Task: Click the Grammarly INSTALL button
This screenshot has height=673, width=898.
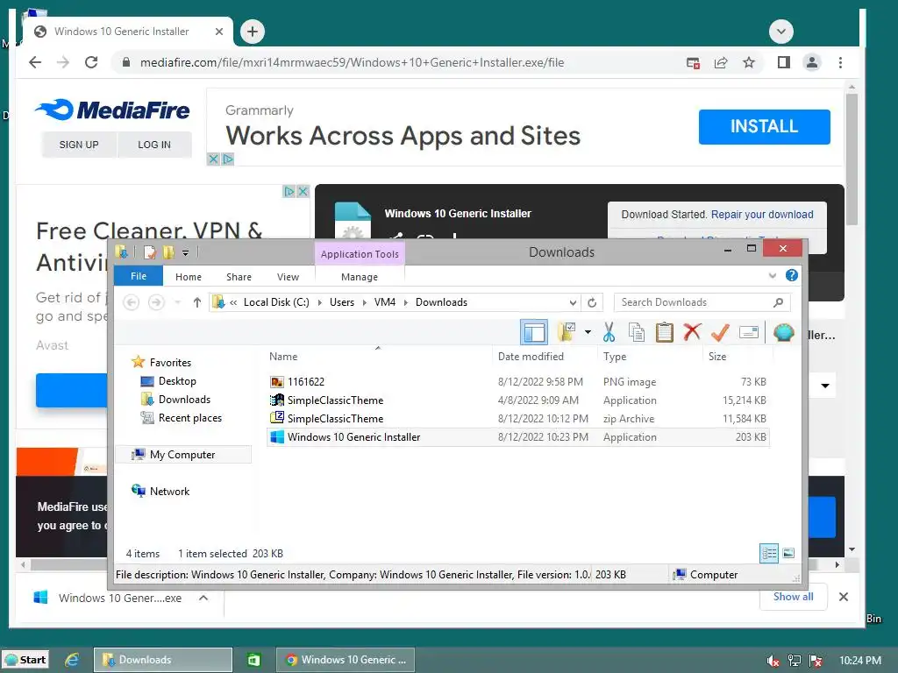Action: pos(764,126)
